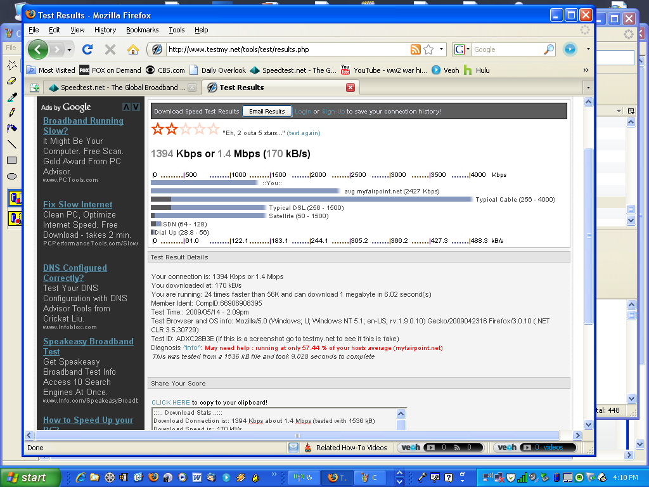Screen dimensions: 649x487
Task: Open the Bookmarks menu
Action: pos(142,30)
